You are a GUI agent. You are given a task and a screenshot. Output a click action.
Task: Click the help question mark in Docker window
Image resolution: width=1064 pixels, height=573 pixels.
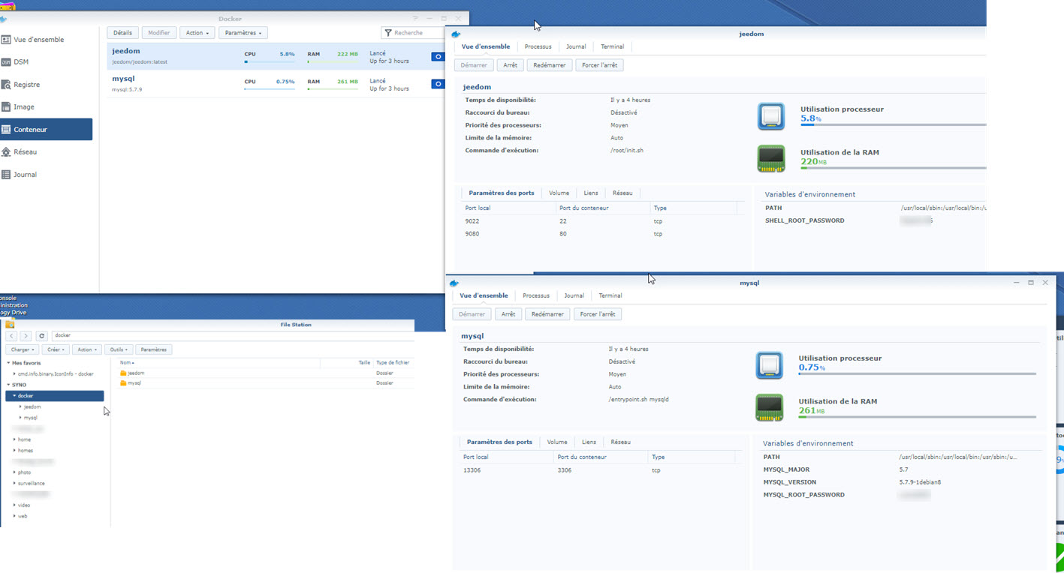coord(415,19)
